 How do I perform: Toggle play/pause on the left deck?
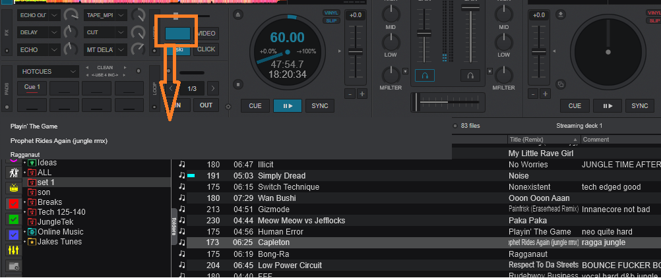tap(287, 105)
